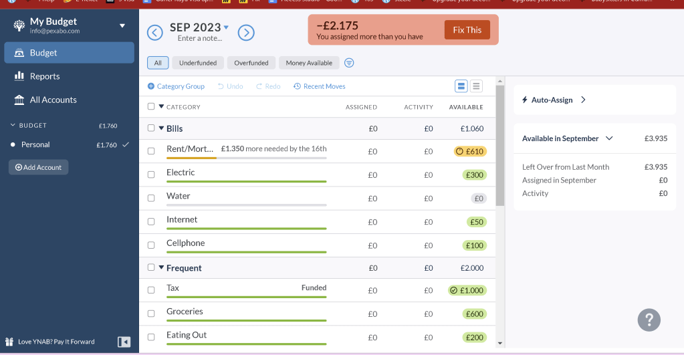
Task: Click the Groceries £600 available pill
Action: pos(474,314)
